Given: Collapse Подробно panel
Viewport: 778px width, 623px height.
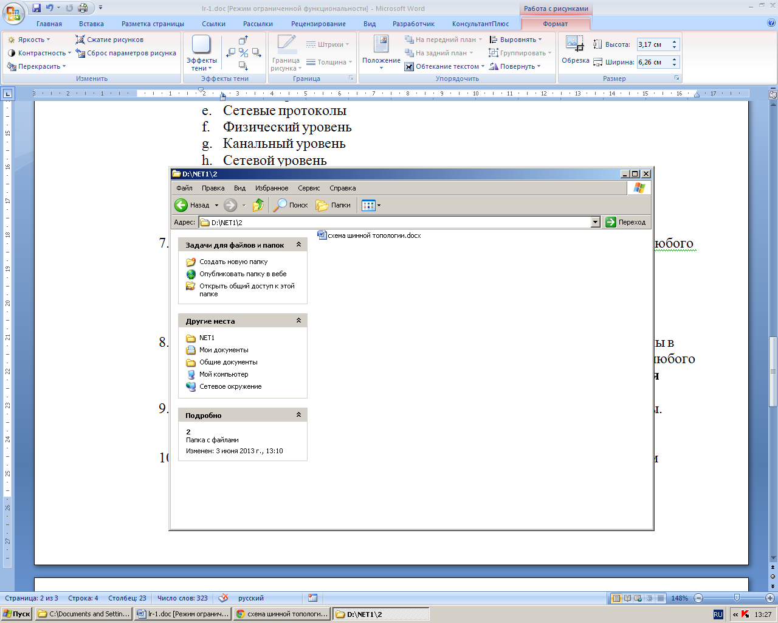Looking at the screenshot, I should tap(298, 415).
